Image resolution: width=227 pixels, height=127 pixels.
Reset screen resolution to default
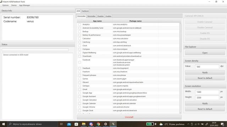205,109
